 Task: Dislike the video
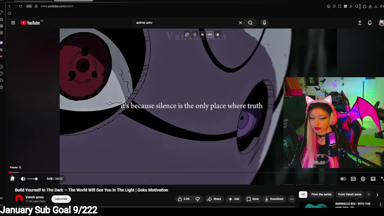(x=198, y=199)
